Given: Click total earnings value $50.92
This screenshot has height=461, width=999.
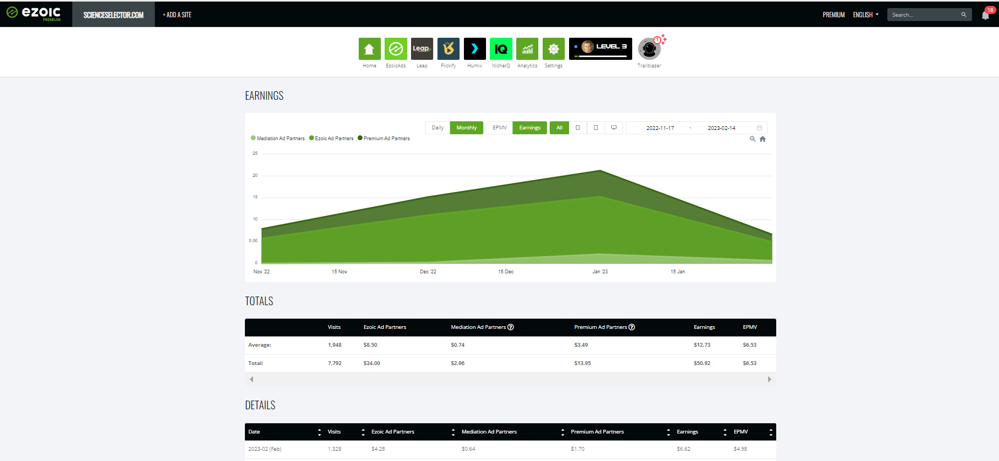Looking at the screenshot, I should [702, 363].
